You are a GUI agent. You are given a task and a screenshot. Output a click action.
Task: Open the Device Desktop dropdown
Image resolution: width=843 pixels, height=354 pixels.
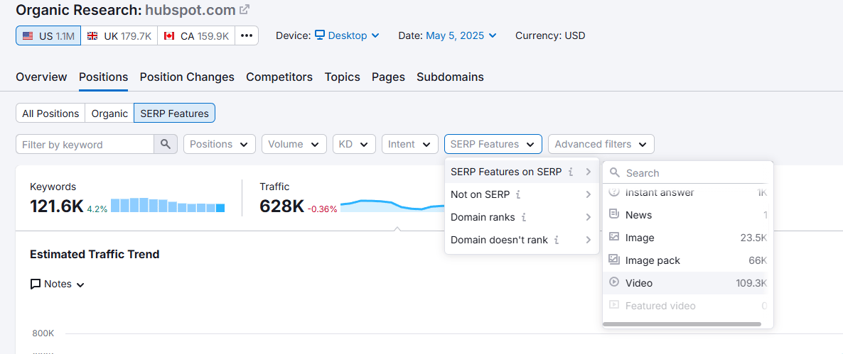tap(347, 36)
